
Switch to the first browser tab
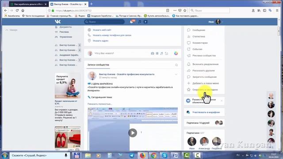coord(28,4)
